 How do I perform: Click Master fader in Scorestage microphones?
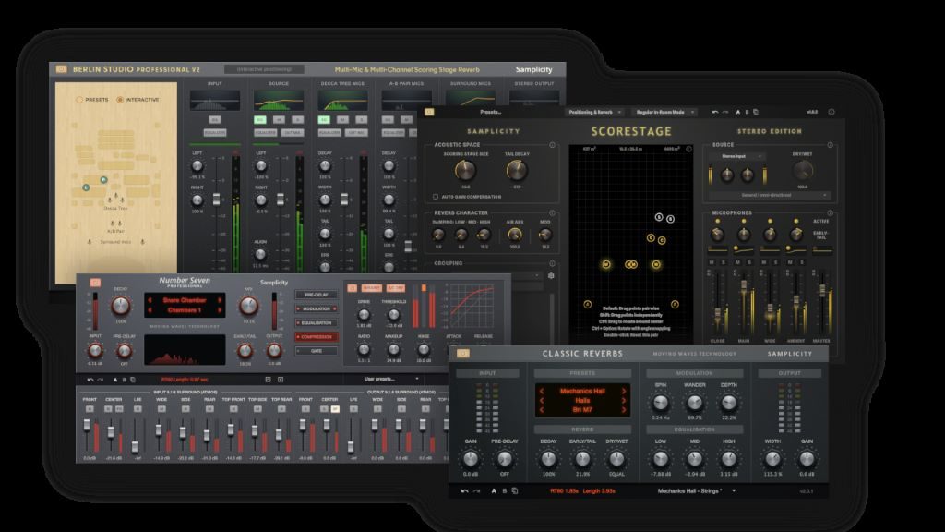[x=822, y=291]
